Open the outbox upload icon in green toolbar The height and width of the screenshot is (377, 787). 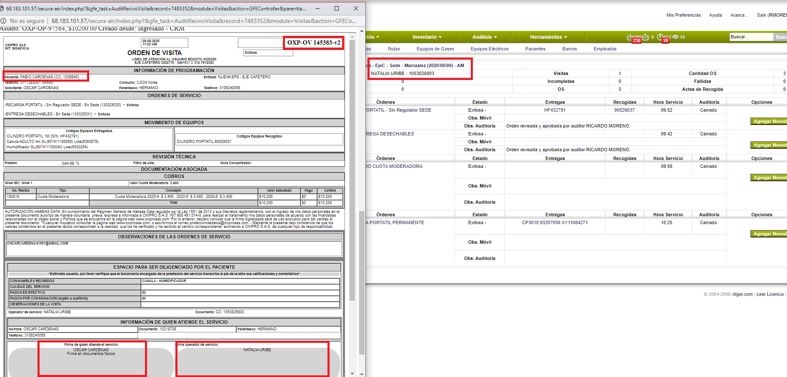click(x=645, y=37)
